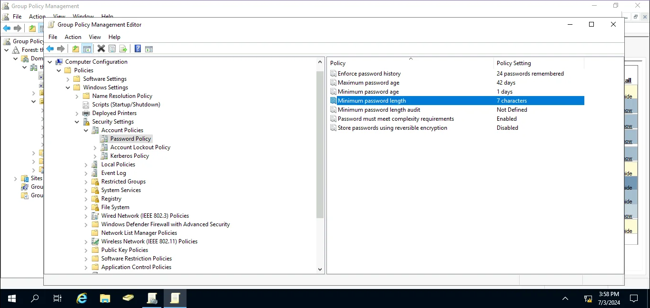Click the '42 days' setting value
Viewport: 650px width, 308px height.
click(x=506, y=83)
